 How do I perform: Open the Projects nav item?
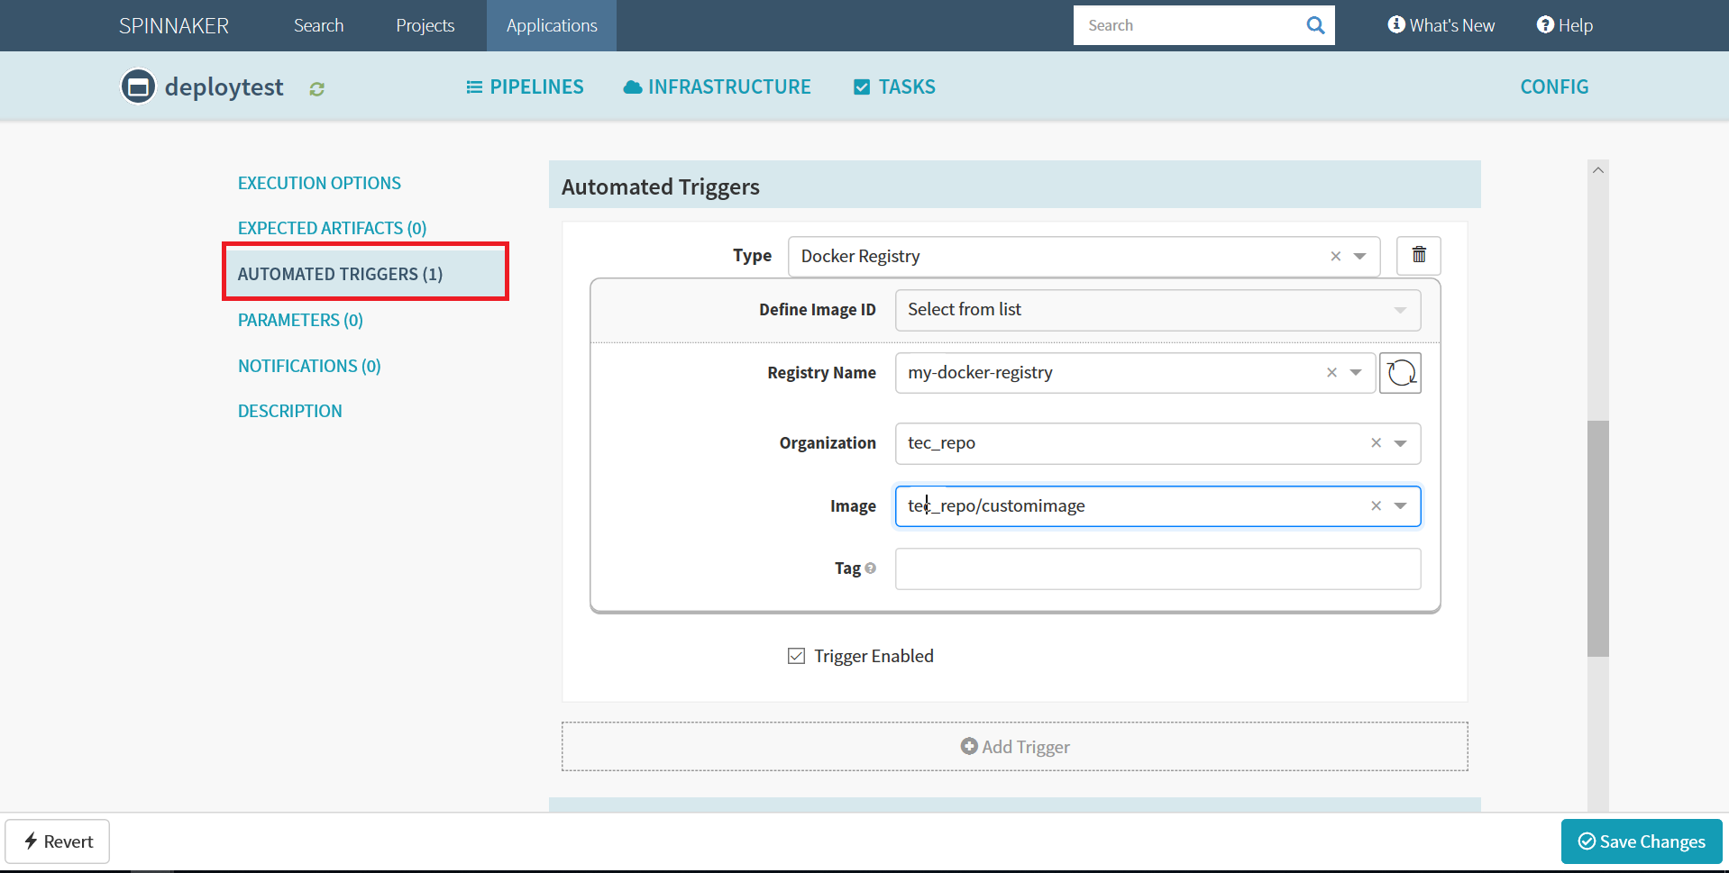point(425,25)
